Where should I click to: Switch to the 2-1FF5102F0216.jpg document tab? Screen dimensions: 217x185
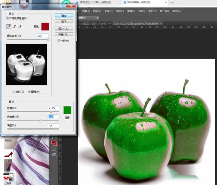(x=136, y=24)
